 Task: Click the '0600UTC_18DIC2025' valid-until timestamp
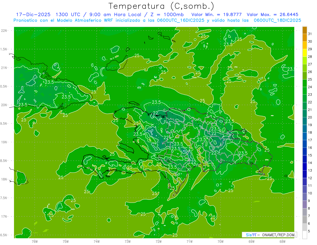277,20
